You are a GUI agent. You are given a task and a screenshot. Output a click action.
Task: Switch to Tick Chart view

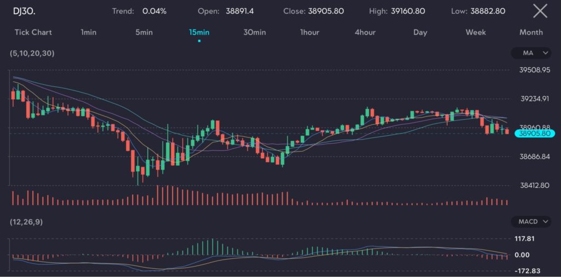click(33, 32)
